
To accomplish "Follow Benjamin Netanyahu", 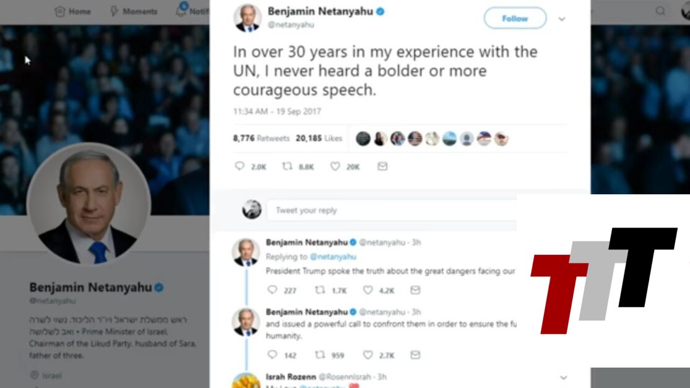I will tap(515, 19).
